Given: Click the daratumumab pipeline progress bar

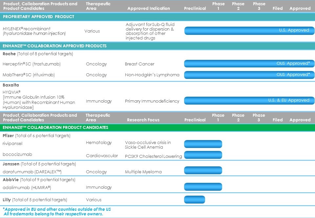Looking at the screenshot, I should (203, 170).
